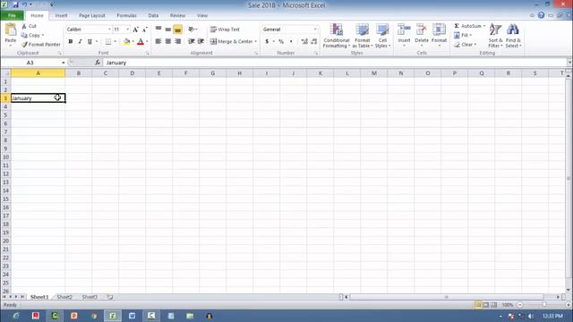Screen dimensions: 573x322
Task: Expand the Merge & Center dropdown arrow
Action: point(256,42)
